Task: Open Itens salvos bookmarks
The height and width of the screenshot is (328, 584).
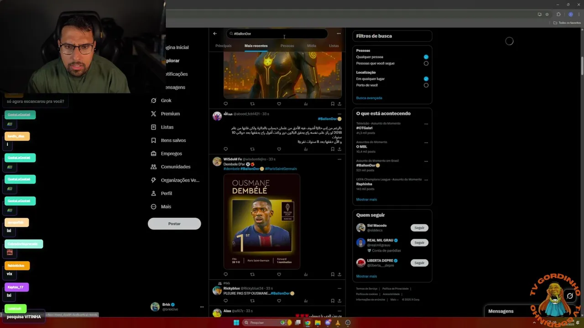Action: pos(168,140)
